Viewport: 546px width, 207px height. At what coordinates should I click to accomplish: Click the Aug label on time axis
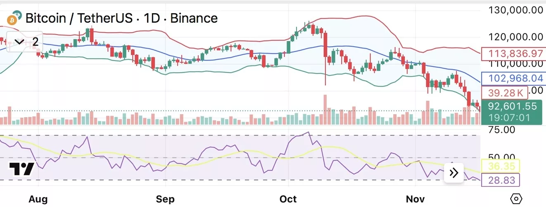coord(38,199)
